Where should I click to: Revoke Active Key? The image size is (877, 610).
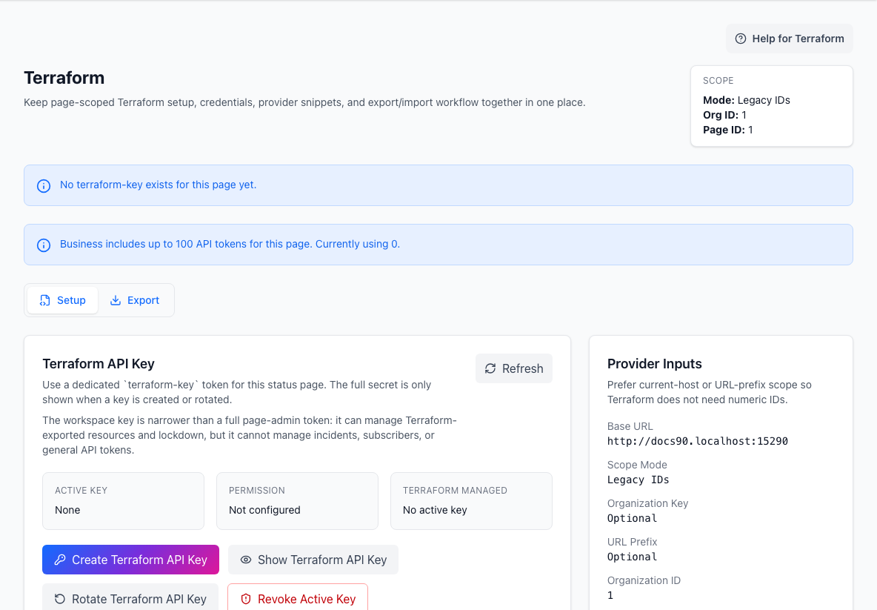coord(298,597)
